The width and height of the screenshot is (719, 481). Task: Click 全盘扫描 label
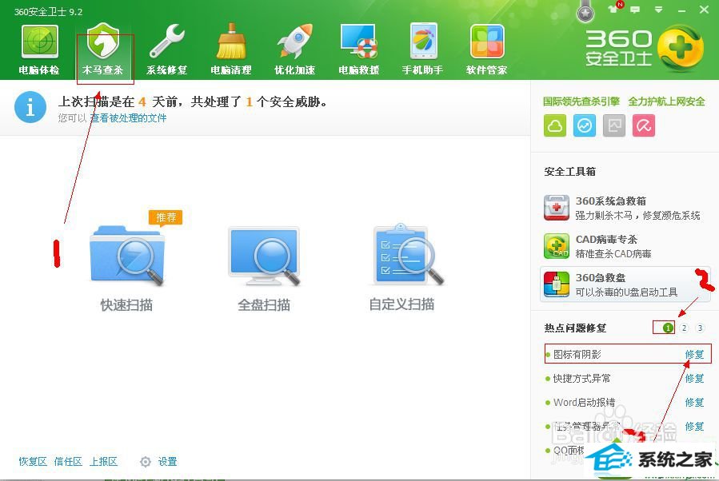(x=264, y=304)
